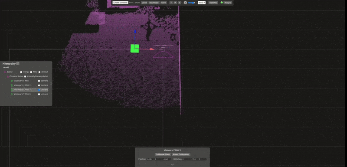Screen dimensions: 347x167
Task: Click the green status icon in top toolbar
Action: (222, 3)
